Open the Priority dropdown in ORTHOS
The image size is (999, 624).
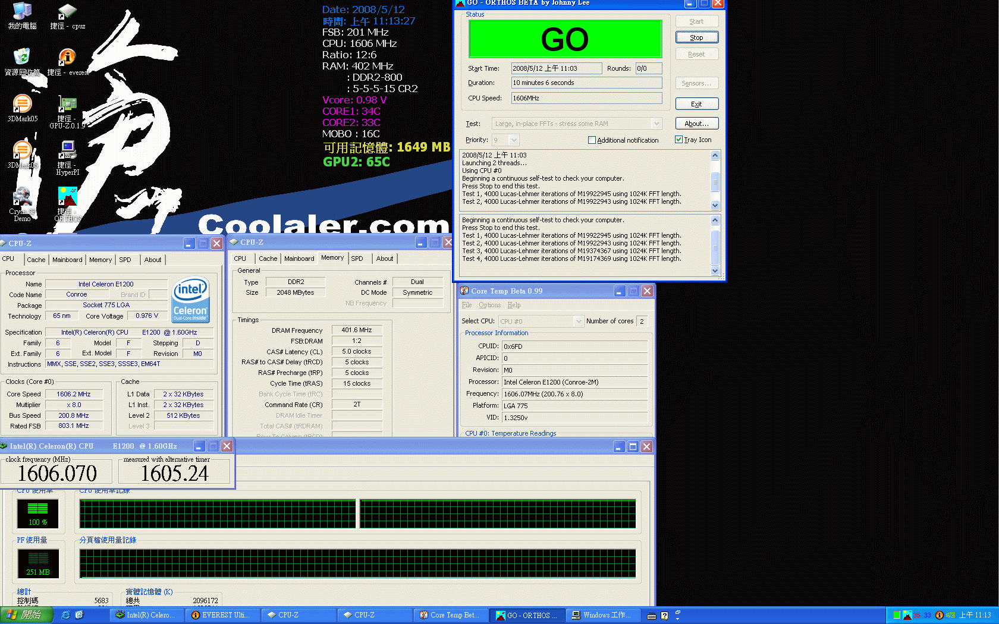coord(514,140)
